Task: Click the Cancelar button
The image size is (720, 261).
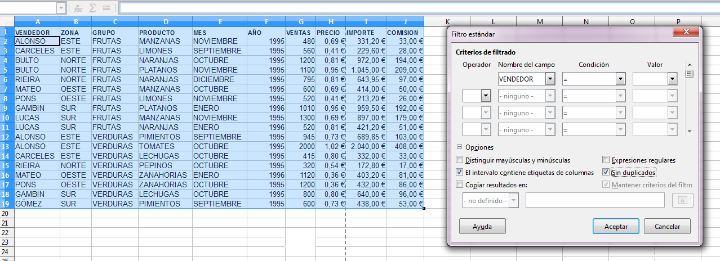Action: pos(667,227)
